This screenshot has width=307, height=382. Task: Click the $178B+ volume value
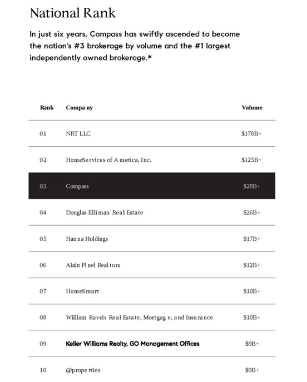251,133
